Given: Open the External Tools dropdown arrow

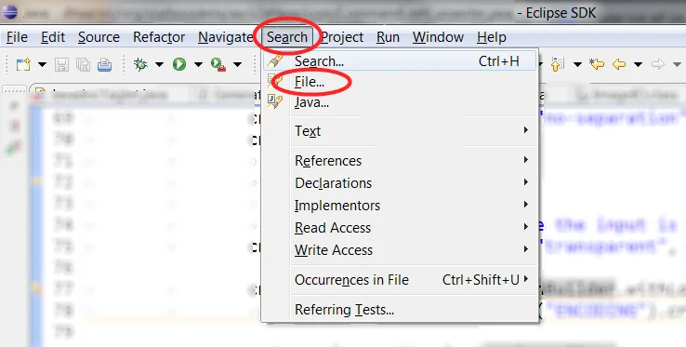Looking at the screenshot, I should coord(238,64).
